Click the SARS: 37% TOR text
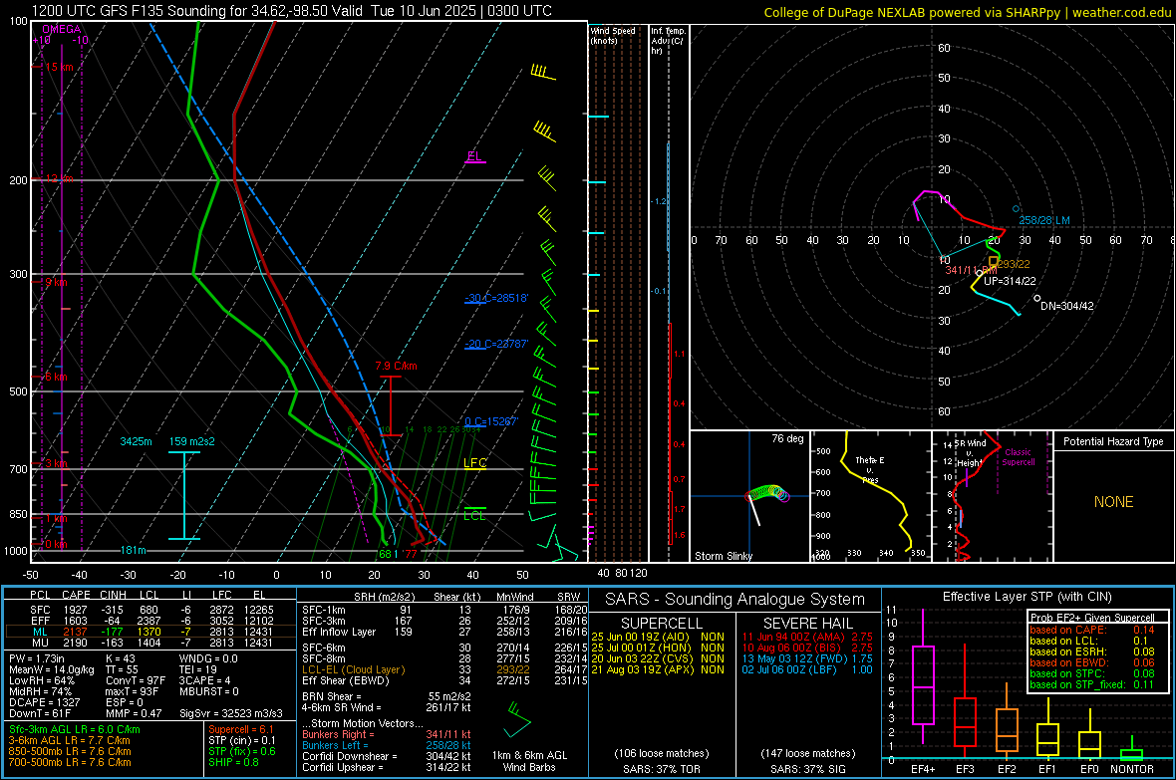Image resolution: width=1176 pixels, height=780 pixels. pos(661,769)
